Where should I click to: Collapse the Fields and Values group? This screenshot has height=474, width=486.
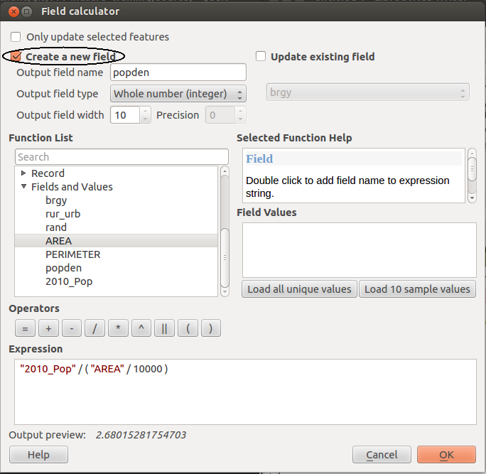(x=23, y=186)
